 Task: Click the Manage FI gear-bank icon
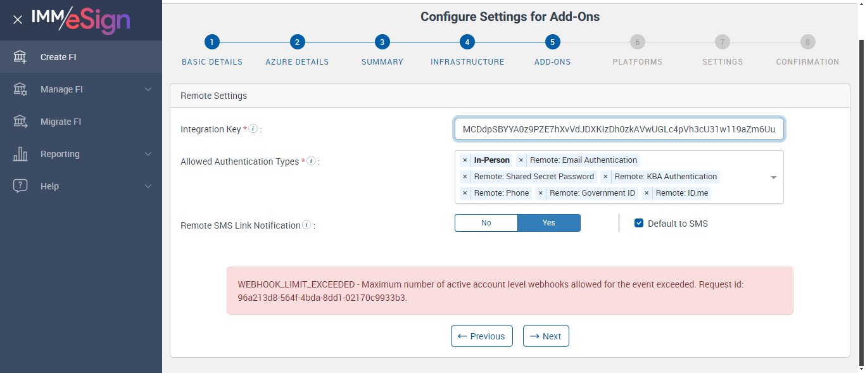click(20, 89)
